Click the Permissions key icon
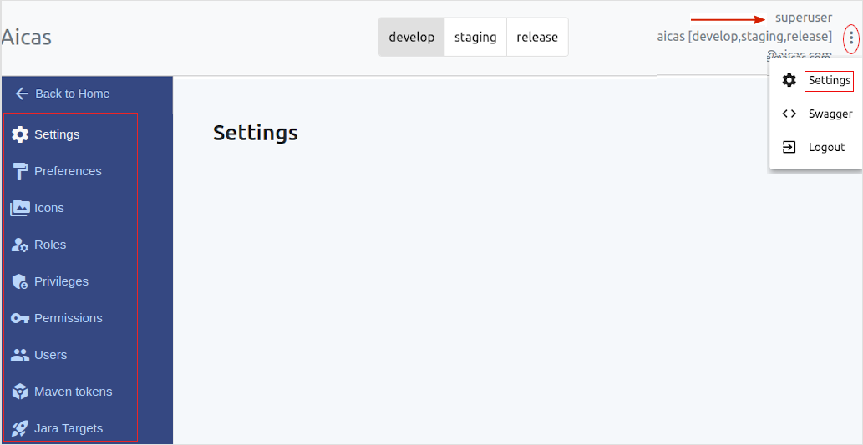Screen dimensions: 863x445 click(x=20, y=318)
